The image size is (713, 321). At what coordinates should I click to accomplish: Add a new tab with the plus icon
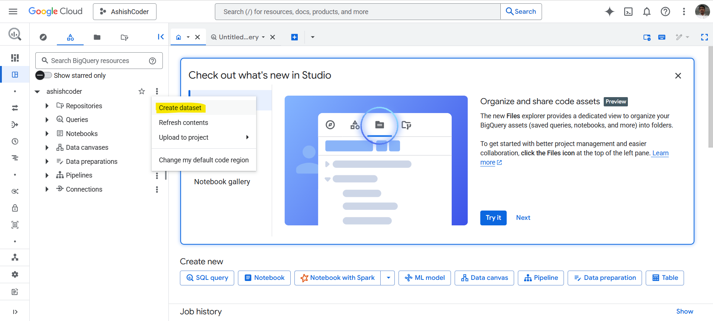click(x=294, y=37)
